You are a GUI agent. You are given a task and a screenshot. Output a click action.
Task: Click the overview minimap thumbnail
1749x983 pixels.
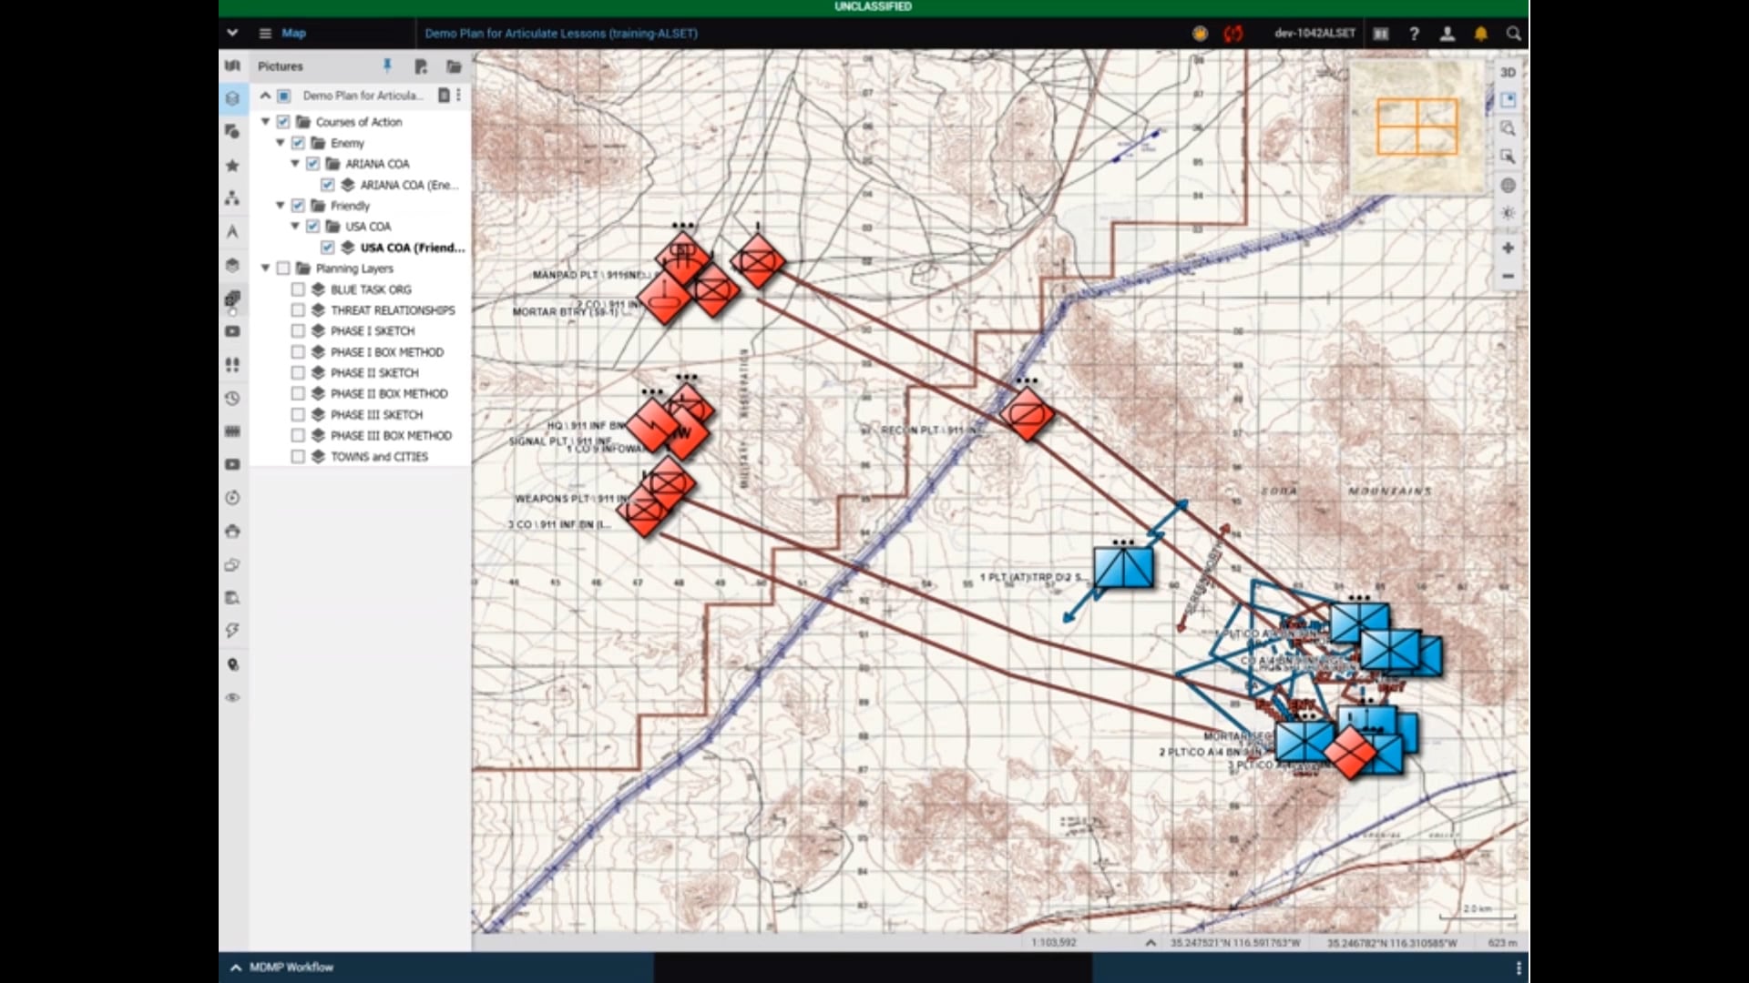coord(1417,126)
